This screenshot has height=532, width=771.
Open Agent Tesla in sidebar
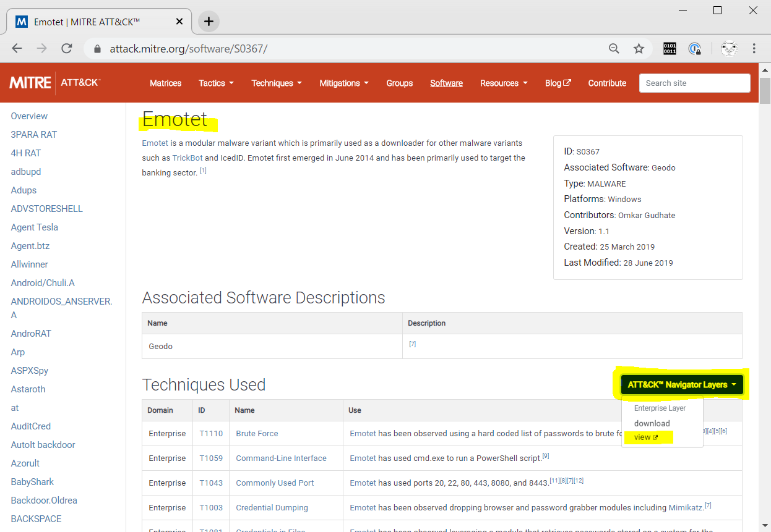click(35, 227)
